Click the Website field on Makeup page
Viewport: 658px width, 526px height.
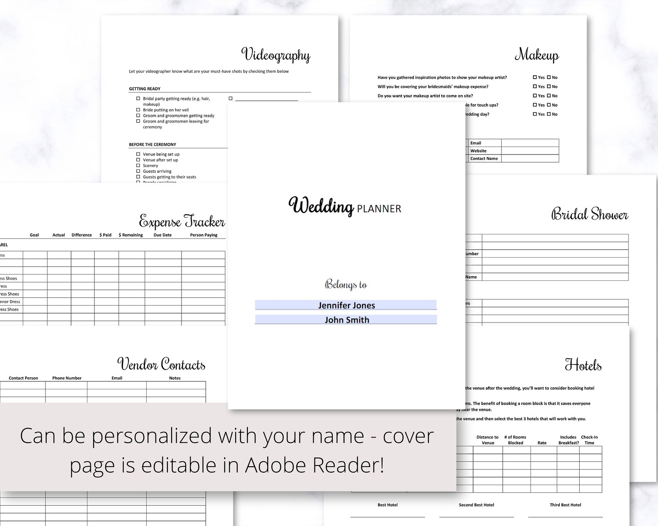click(x=530, y=151)
